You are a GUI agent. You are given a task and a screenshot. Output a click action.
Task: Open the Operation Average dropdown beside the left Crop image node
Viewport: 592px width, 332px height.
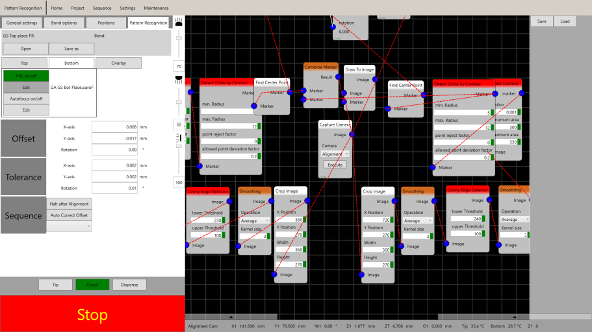(x=253, y=220)
